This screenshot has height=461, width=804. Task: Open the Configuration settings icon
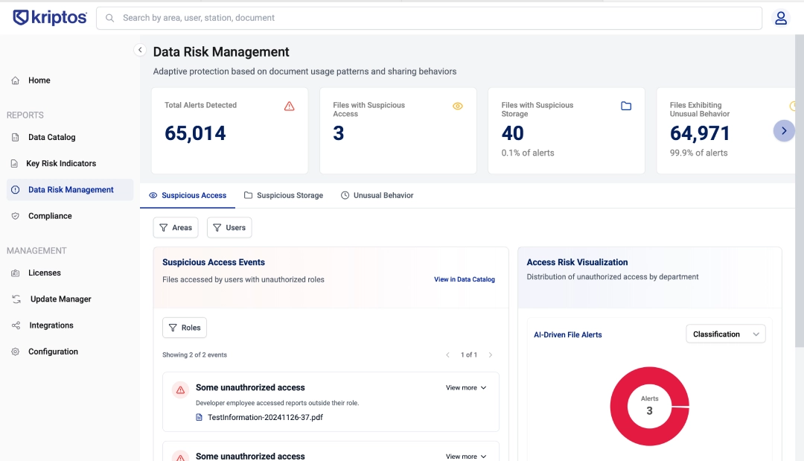[x=16, y=351]
